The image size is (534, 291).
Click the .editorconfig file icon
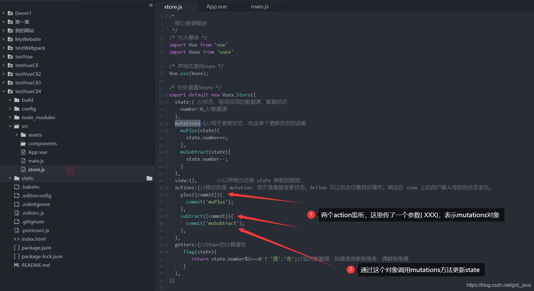(17, 195)
